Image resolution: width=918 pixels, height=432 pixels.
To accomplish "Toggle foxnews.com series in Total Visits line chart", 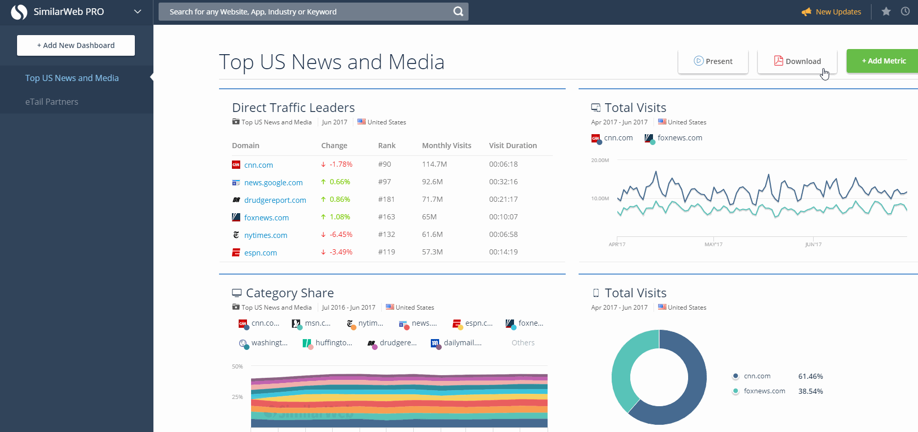I will pyautogui.click(x=674, y=138).
